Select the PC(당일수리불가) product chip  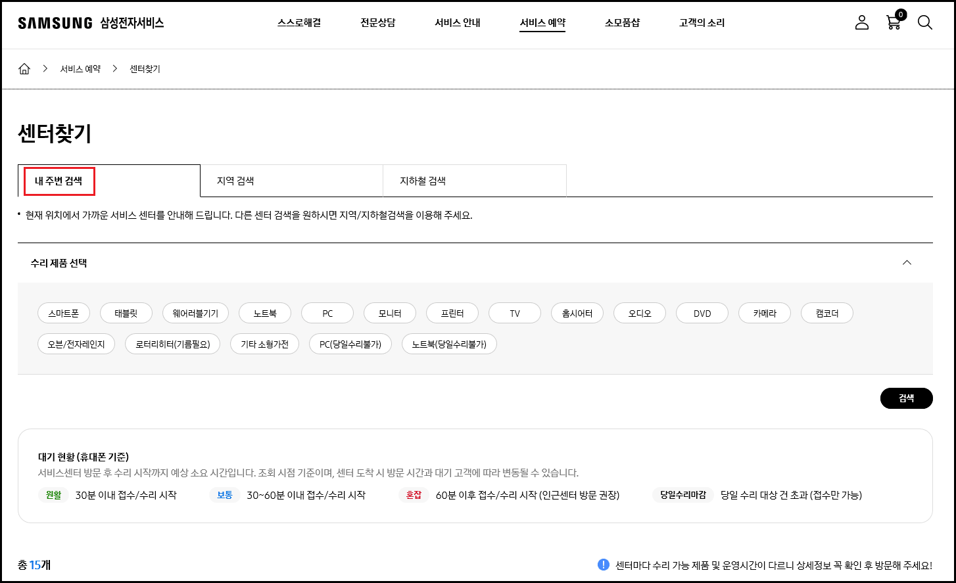click(350, 344)
